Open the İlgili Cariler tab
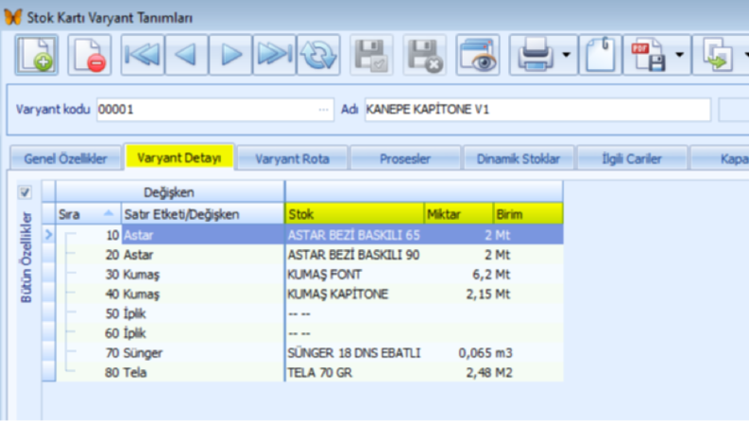The image size is (749, 421). click(632, 159)
